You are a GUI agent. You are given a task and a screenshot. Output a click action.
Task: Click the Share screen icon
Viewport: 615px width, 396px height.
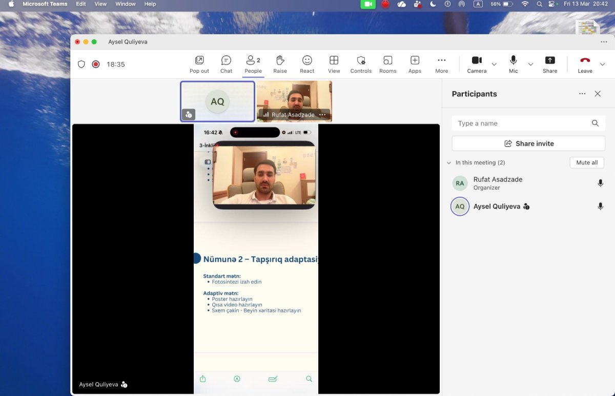(550, 65)
